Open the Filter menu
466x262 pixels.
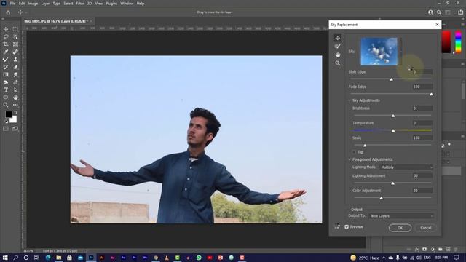point(80,4)
